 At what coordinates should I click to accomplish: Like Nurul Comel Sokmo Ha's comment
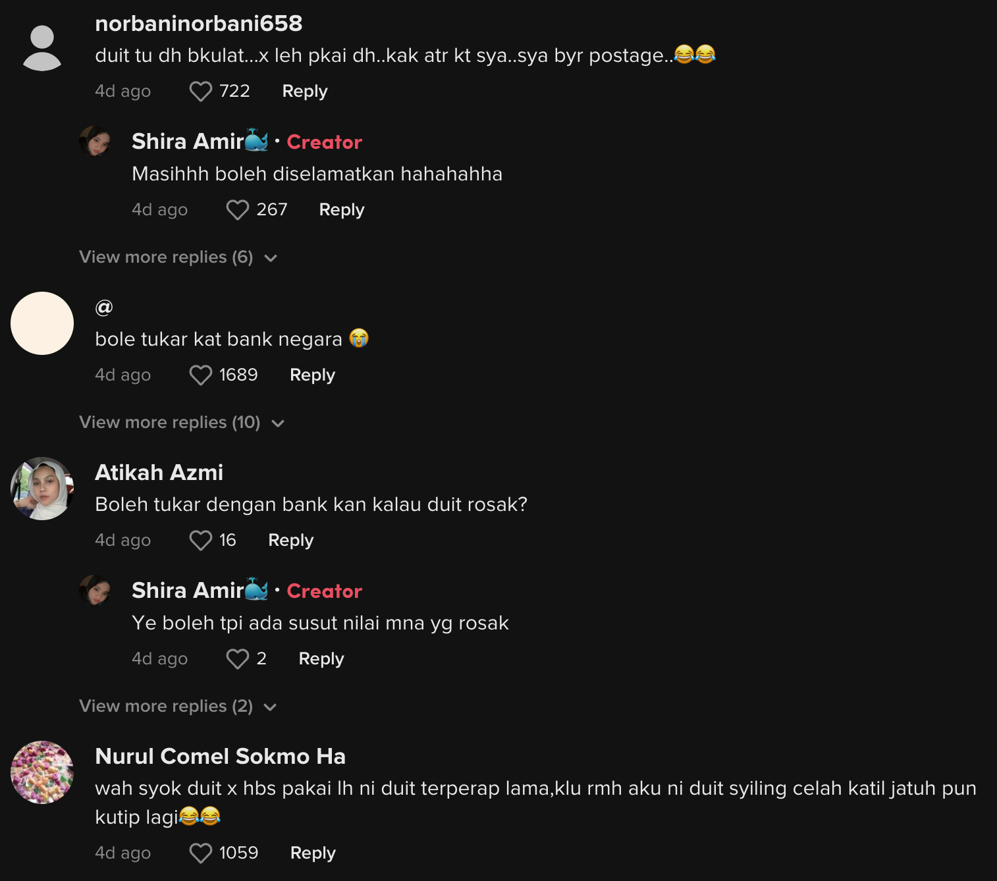(200, 853)
